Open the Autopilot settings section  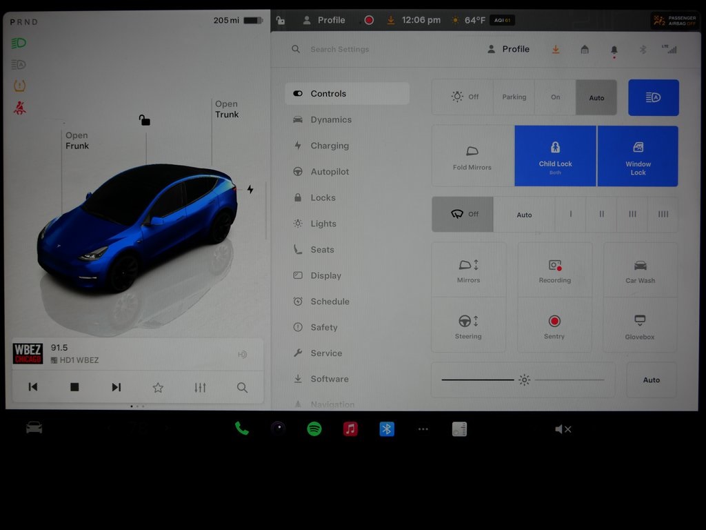click(x=330, y=171)
